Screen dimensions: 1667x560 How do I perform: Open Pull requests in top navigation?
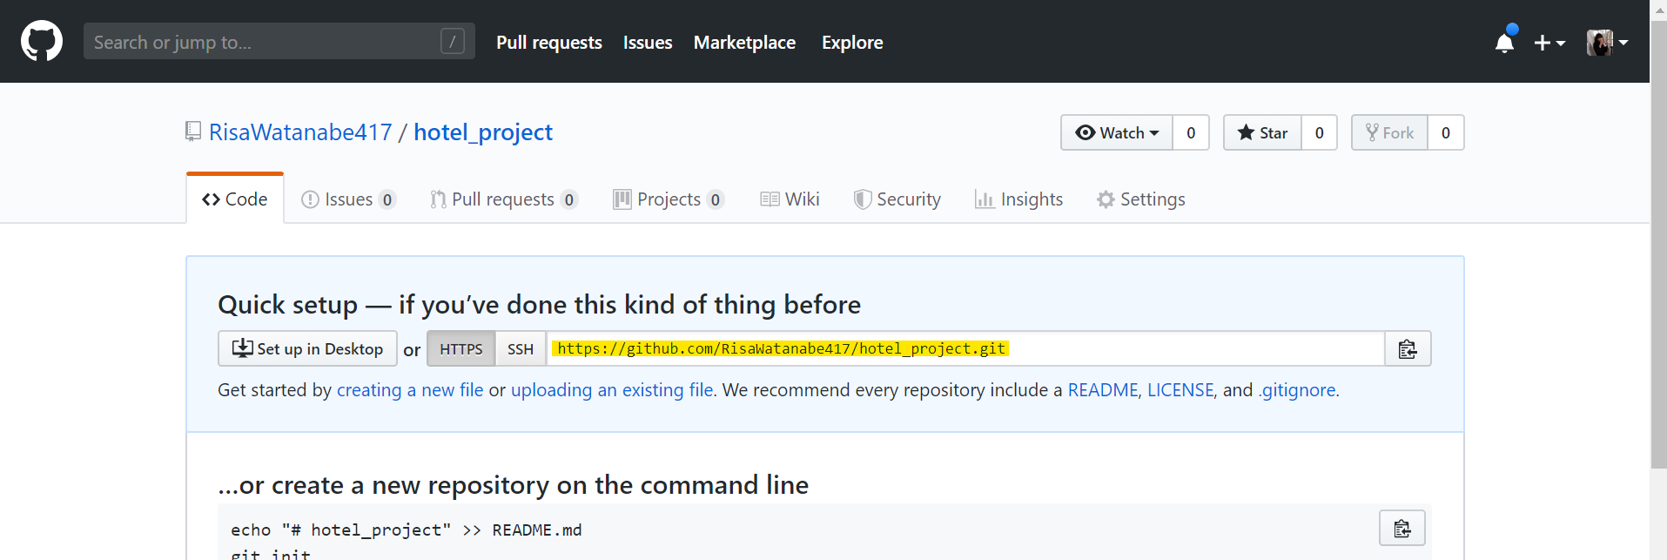(549, 43)
